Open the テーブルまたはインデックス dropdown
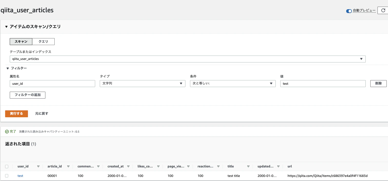 click(187, 59)
